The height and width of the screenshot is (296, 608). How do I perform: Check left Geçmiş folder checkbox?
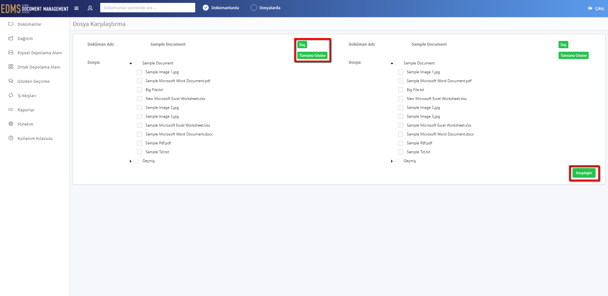(x=136, y=161)
